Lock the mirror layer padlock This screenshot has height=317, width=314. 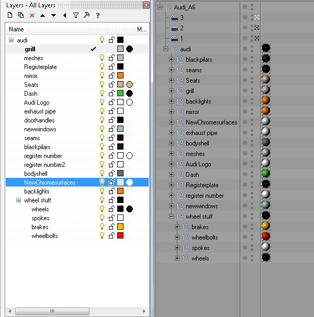pos(111,76)
